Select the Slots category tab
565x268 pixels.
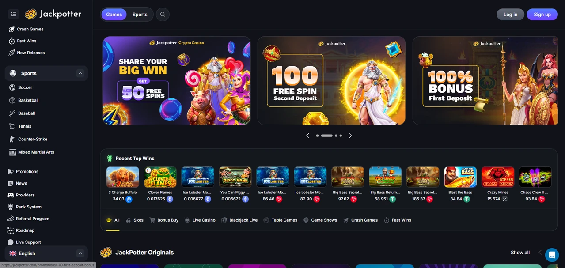pos(135,220)
